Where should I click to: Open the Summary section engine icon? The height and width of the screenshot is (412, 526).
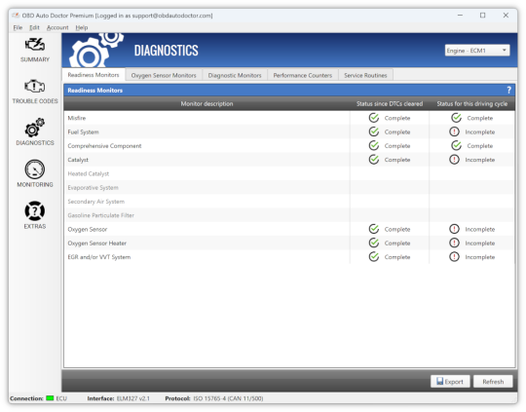pos(34,44)
